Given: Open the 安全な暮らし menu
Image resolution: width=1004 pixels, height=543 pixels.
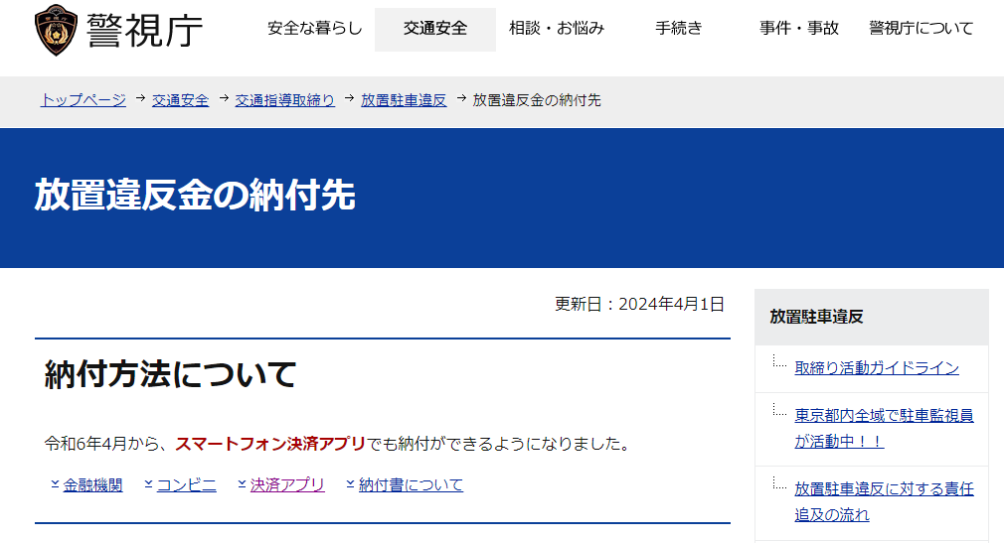Looking at the screenshot, I should click(315, 29).
